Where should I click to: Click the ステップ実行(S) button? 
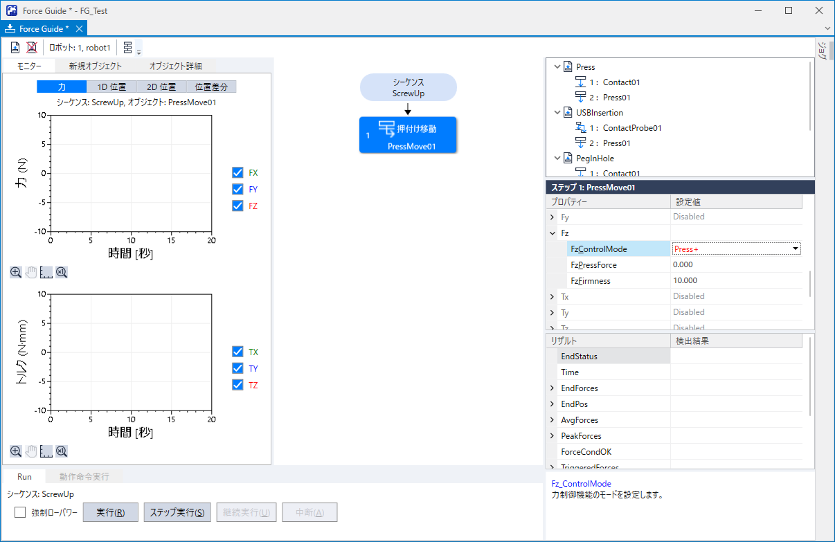point(177,513)
